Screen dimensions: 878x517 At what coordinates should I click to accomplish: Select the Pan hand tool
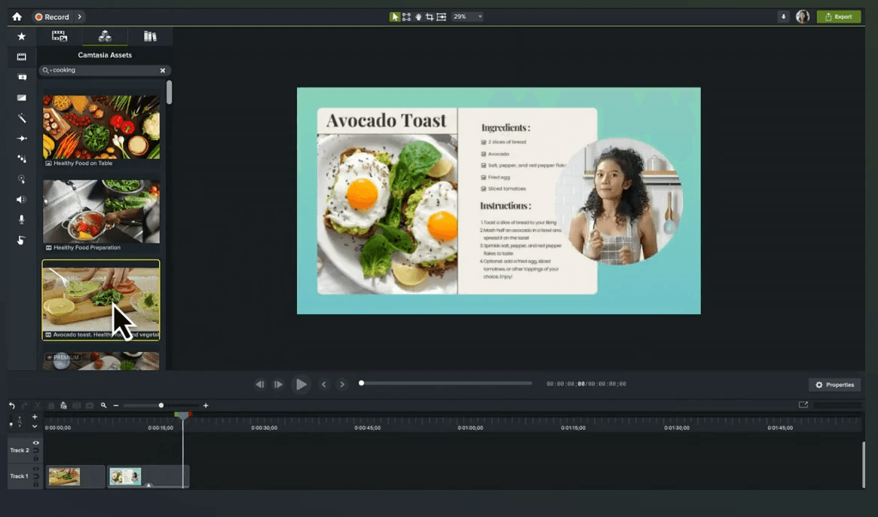point(418,17)
